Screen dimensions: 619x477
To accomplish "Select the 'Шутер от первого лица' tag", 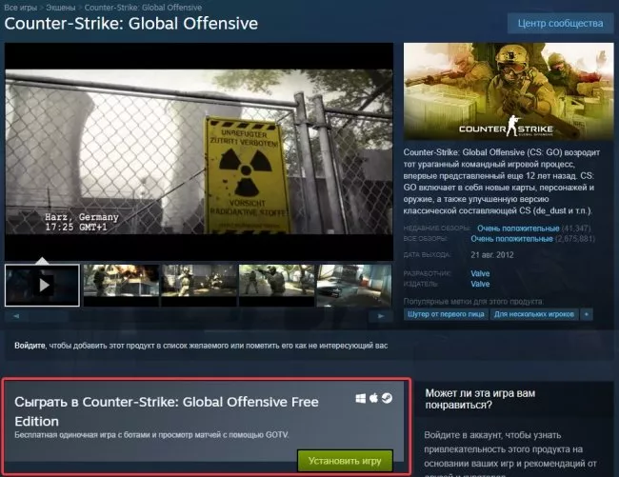I will pos(446,314).
